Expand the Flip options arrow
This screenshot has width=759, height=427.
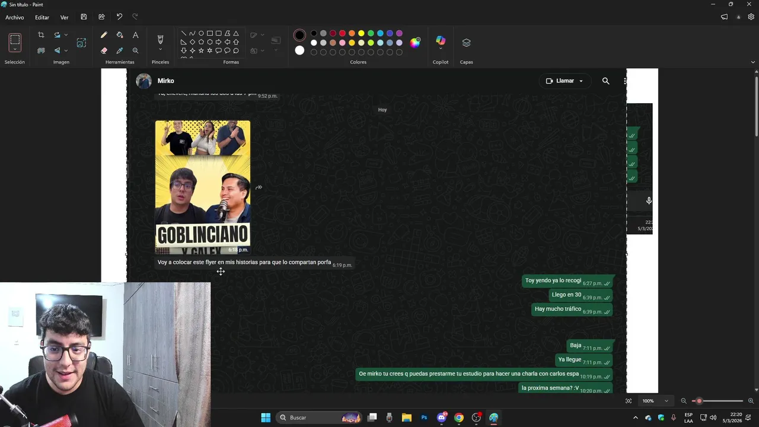coord(66,50)
